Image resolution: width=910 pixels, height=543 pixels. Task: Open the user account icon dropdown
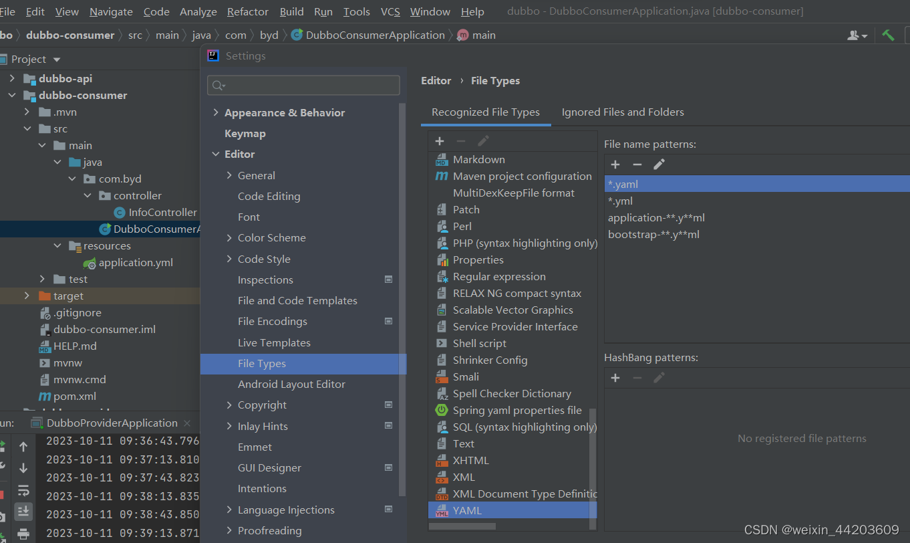click(857, 35)
